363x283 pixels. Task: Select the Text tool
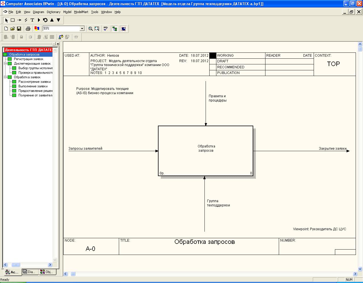(x=32, y=20)
